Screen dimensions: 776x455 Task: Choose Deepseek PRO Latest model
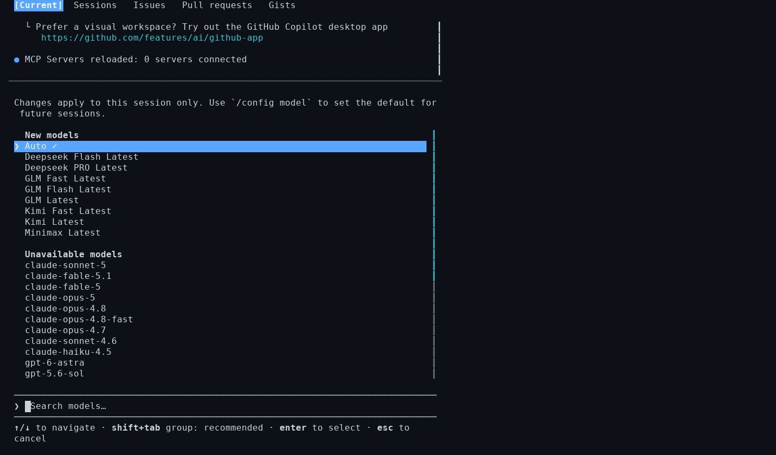76,168
